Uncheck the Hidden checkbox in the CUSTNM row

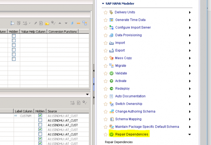point(40,116)
